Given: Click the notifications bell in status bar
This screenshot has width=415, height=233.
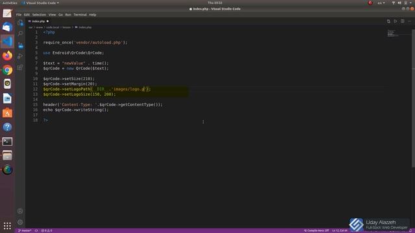Looking at the screenshot, I should point(410,230).
